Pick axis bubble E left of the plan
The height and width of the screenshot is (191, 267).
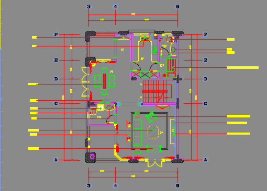[x=56, y=60]
